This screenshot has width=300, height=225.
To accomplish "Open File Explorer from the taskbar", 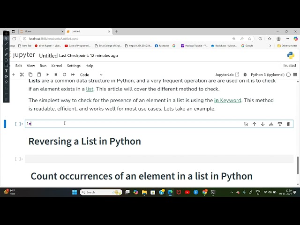I will (x=144, y=192).
